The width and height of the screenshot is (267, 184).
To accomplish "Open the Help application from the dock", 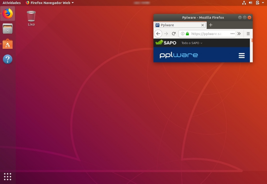I will [8, 59].
